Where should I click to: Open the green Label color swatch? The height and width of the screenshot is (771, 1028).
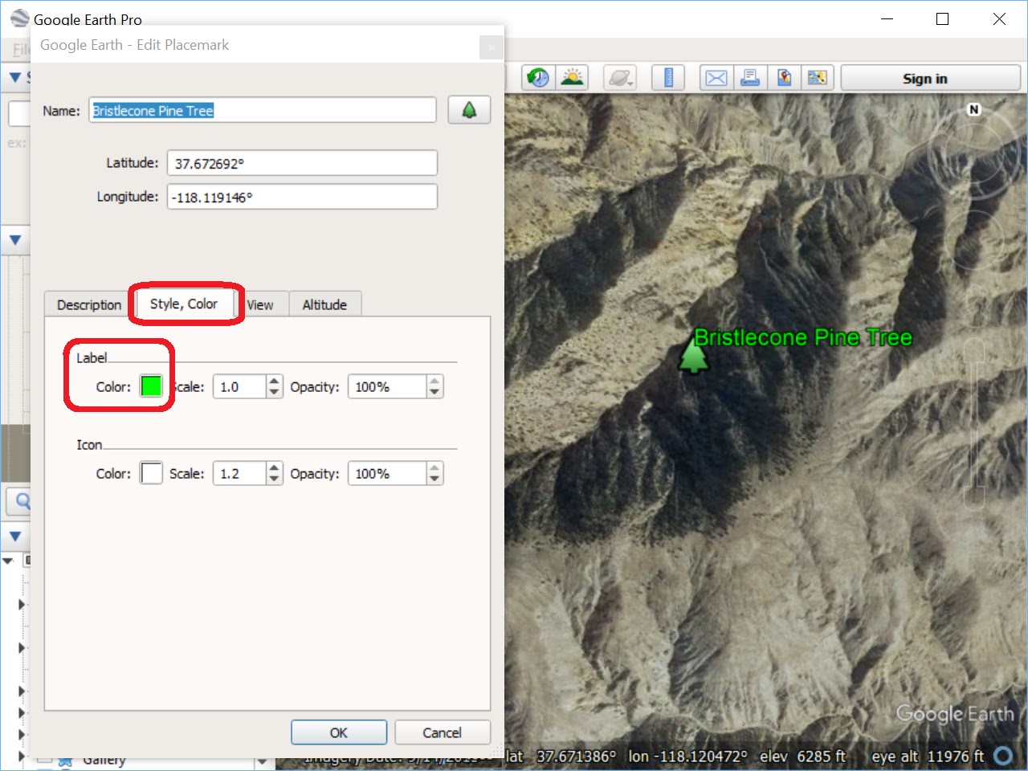[x=151, y=386]
